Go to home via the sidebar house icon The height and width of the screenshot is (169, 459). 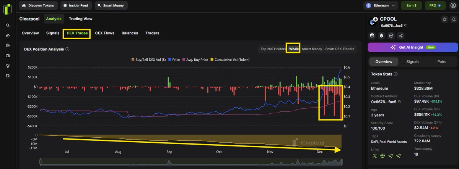[8, 35]
